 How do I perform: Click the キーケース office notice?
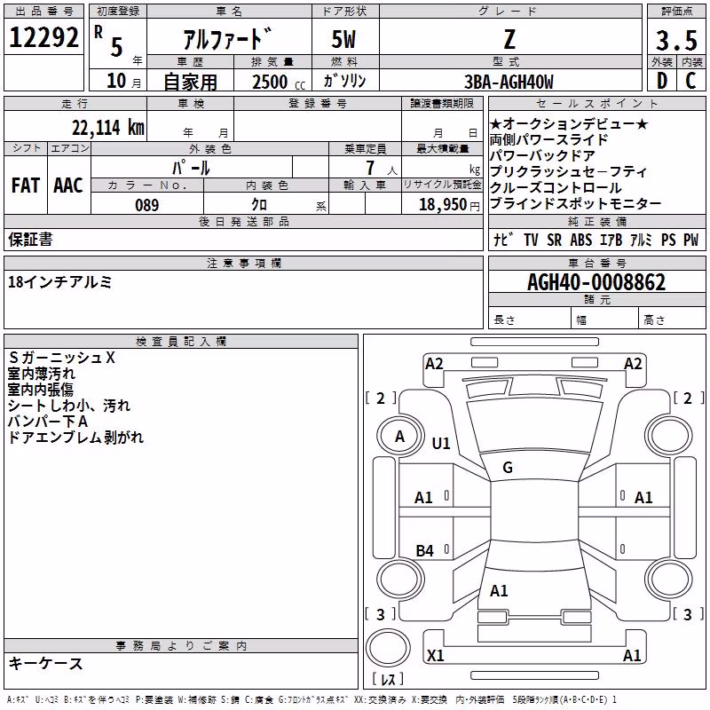(x=46, y=663)
